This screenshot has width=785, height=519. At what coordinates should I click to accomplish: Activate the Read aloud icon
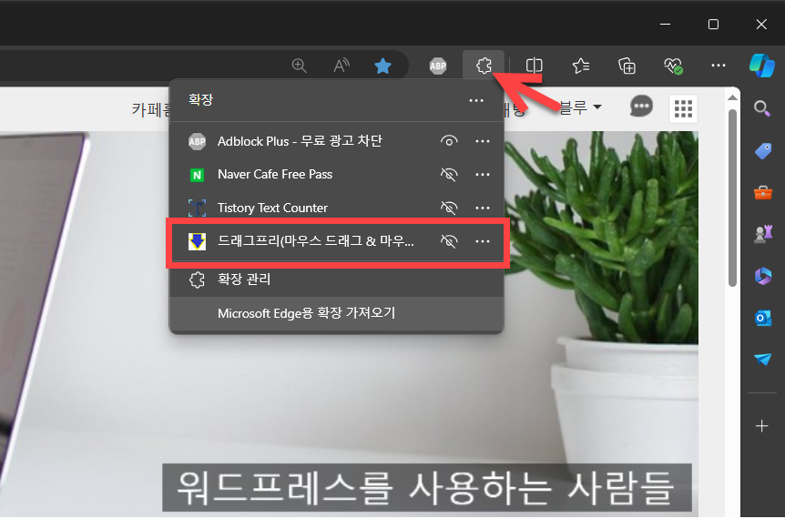pyautogui.click(x=342, y=66)
